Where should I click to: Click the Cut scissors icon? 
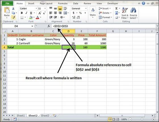coord(13,9)
